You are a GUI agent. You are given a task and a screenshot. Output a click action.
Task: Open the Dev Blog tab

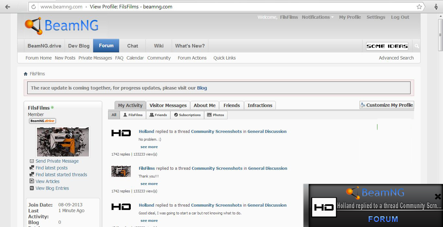pyautogui.click(x=79, y=46)
